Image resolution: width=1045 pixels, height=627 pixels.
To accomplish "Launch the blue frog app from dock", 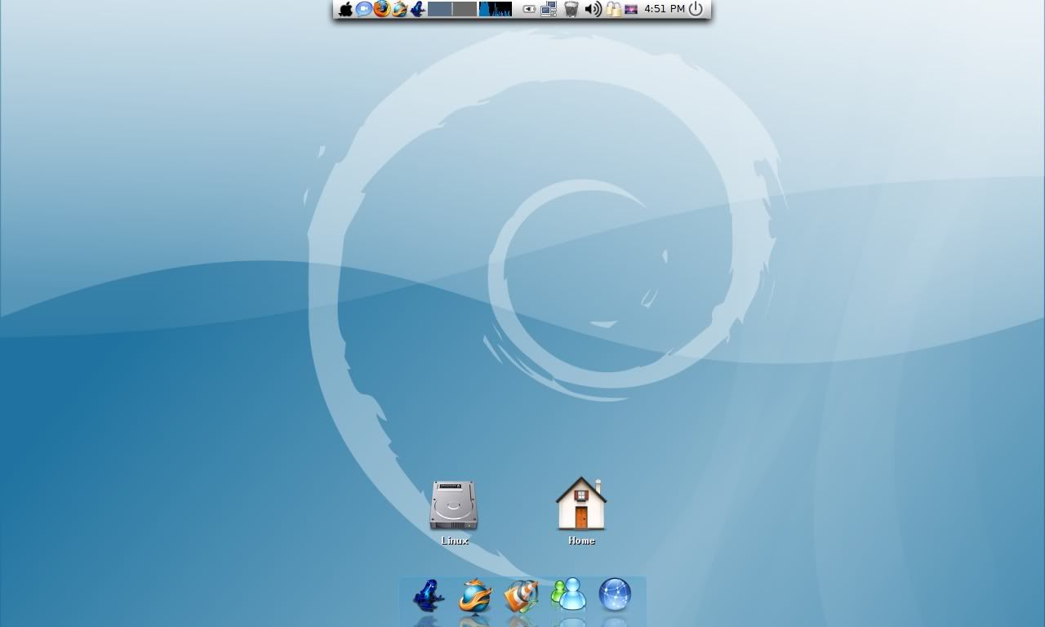I will [x=428, y=595].
